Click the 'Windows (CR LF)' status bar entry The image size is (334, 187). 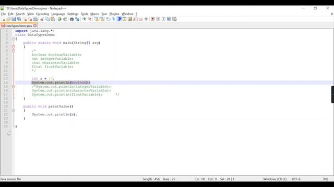(x=275, y=179)
